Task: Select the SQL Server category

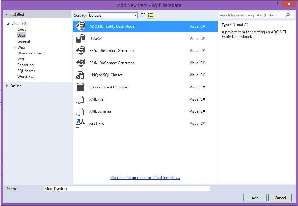Action: pyautogui.click(x=26, y=71)
